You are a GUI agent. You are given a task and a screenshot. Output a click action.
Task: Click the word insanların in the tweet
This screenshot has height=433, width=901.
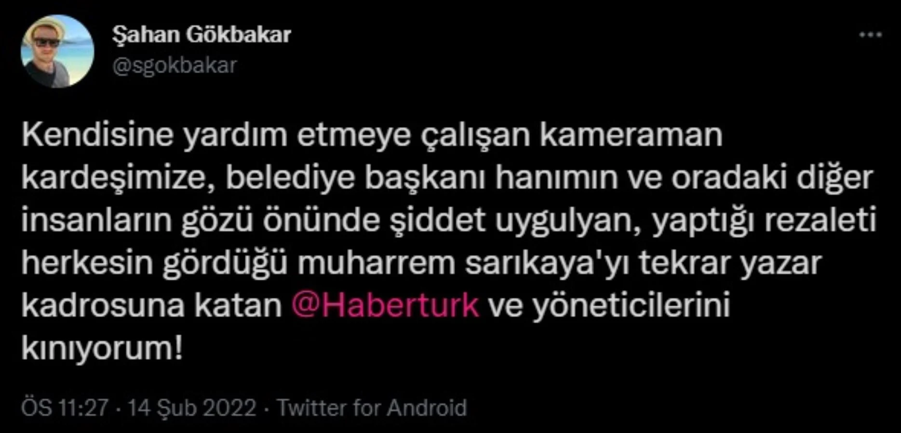click(96, 220)
